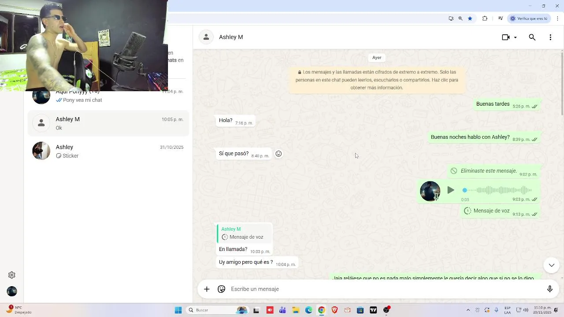Select the "Buenas tardes" message
The image size is (564, 317).
[x=507, y=104]
